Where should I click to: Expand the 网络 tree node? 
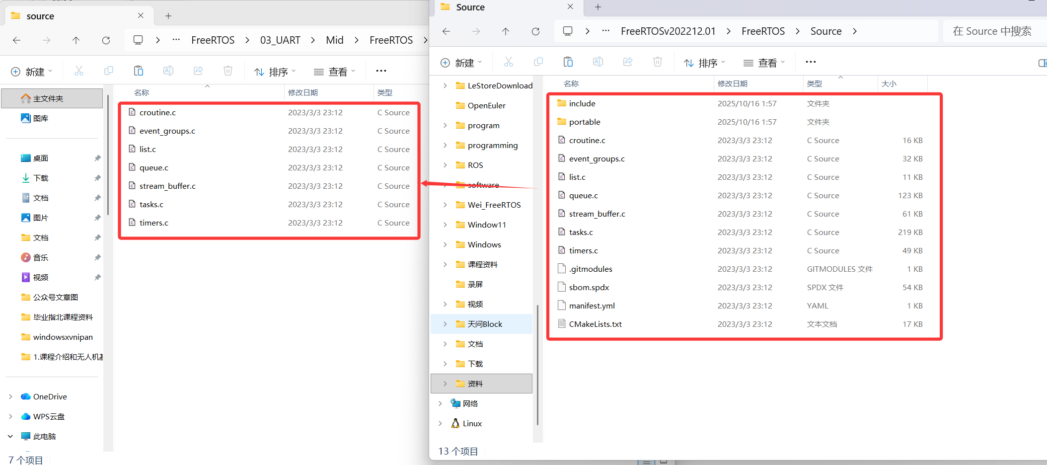tap(440, 403)
